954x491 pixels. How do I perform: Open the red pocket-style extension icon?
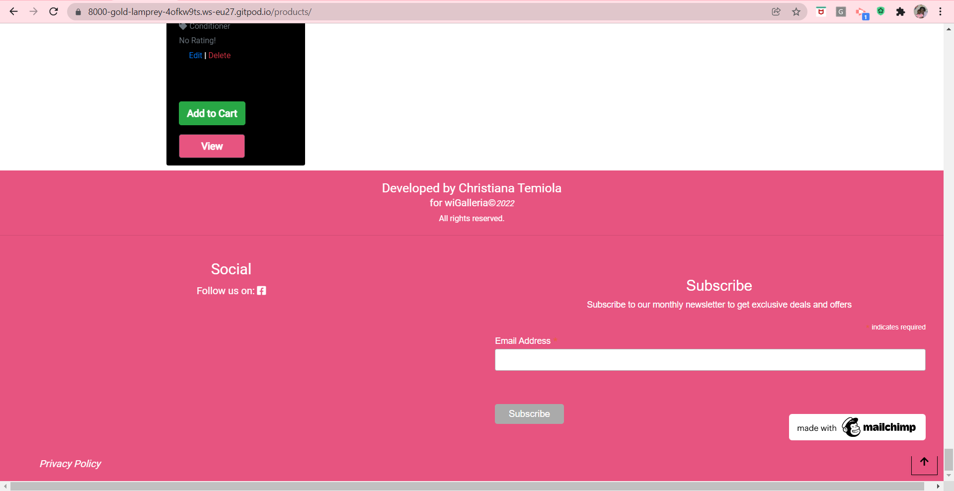[x=821, y=12]
